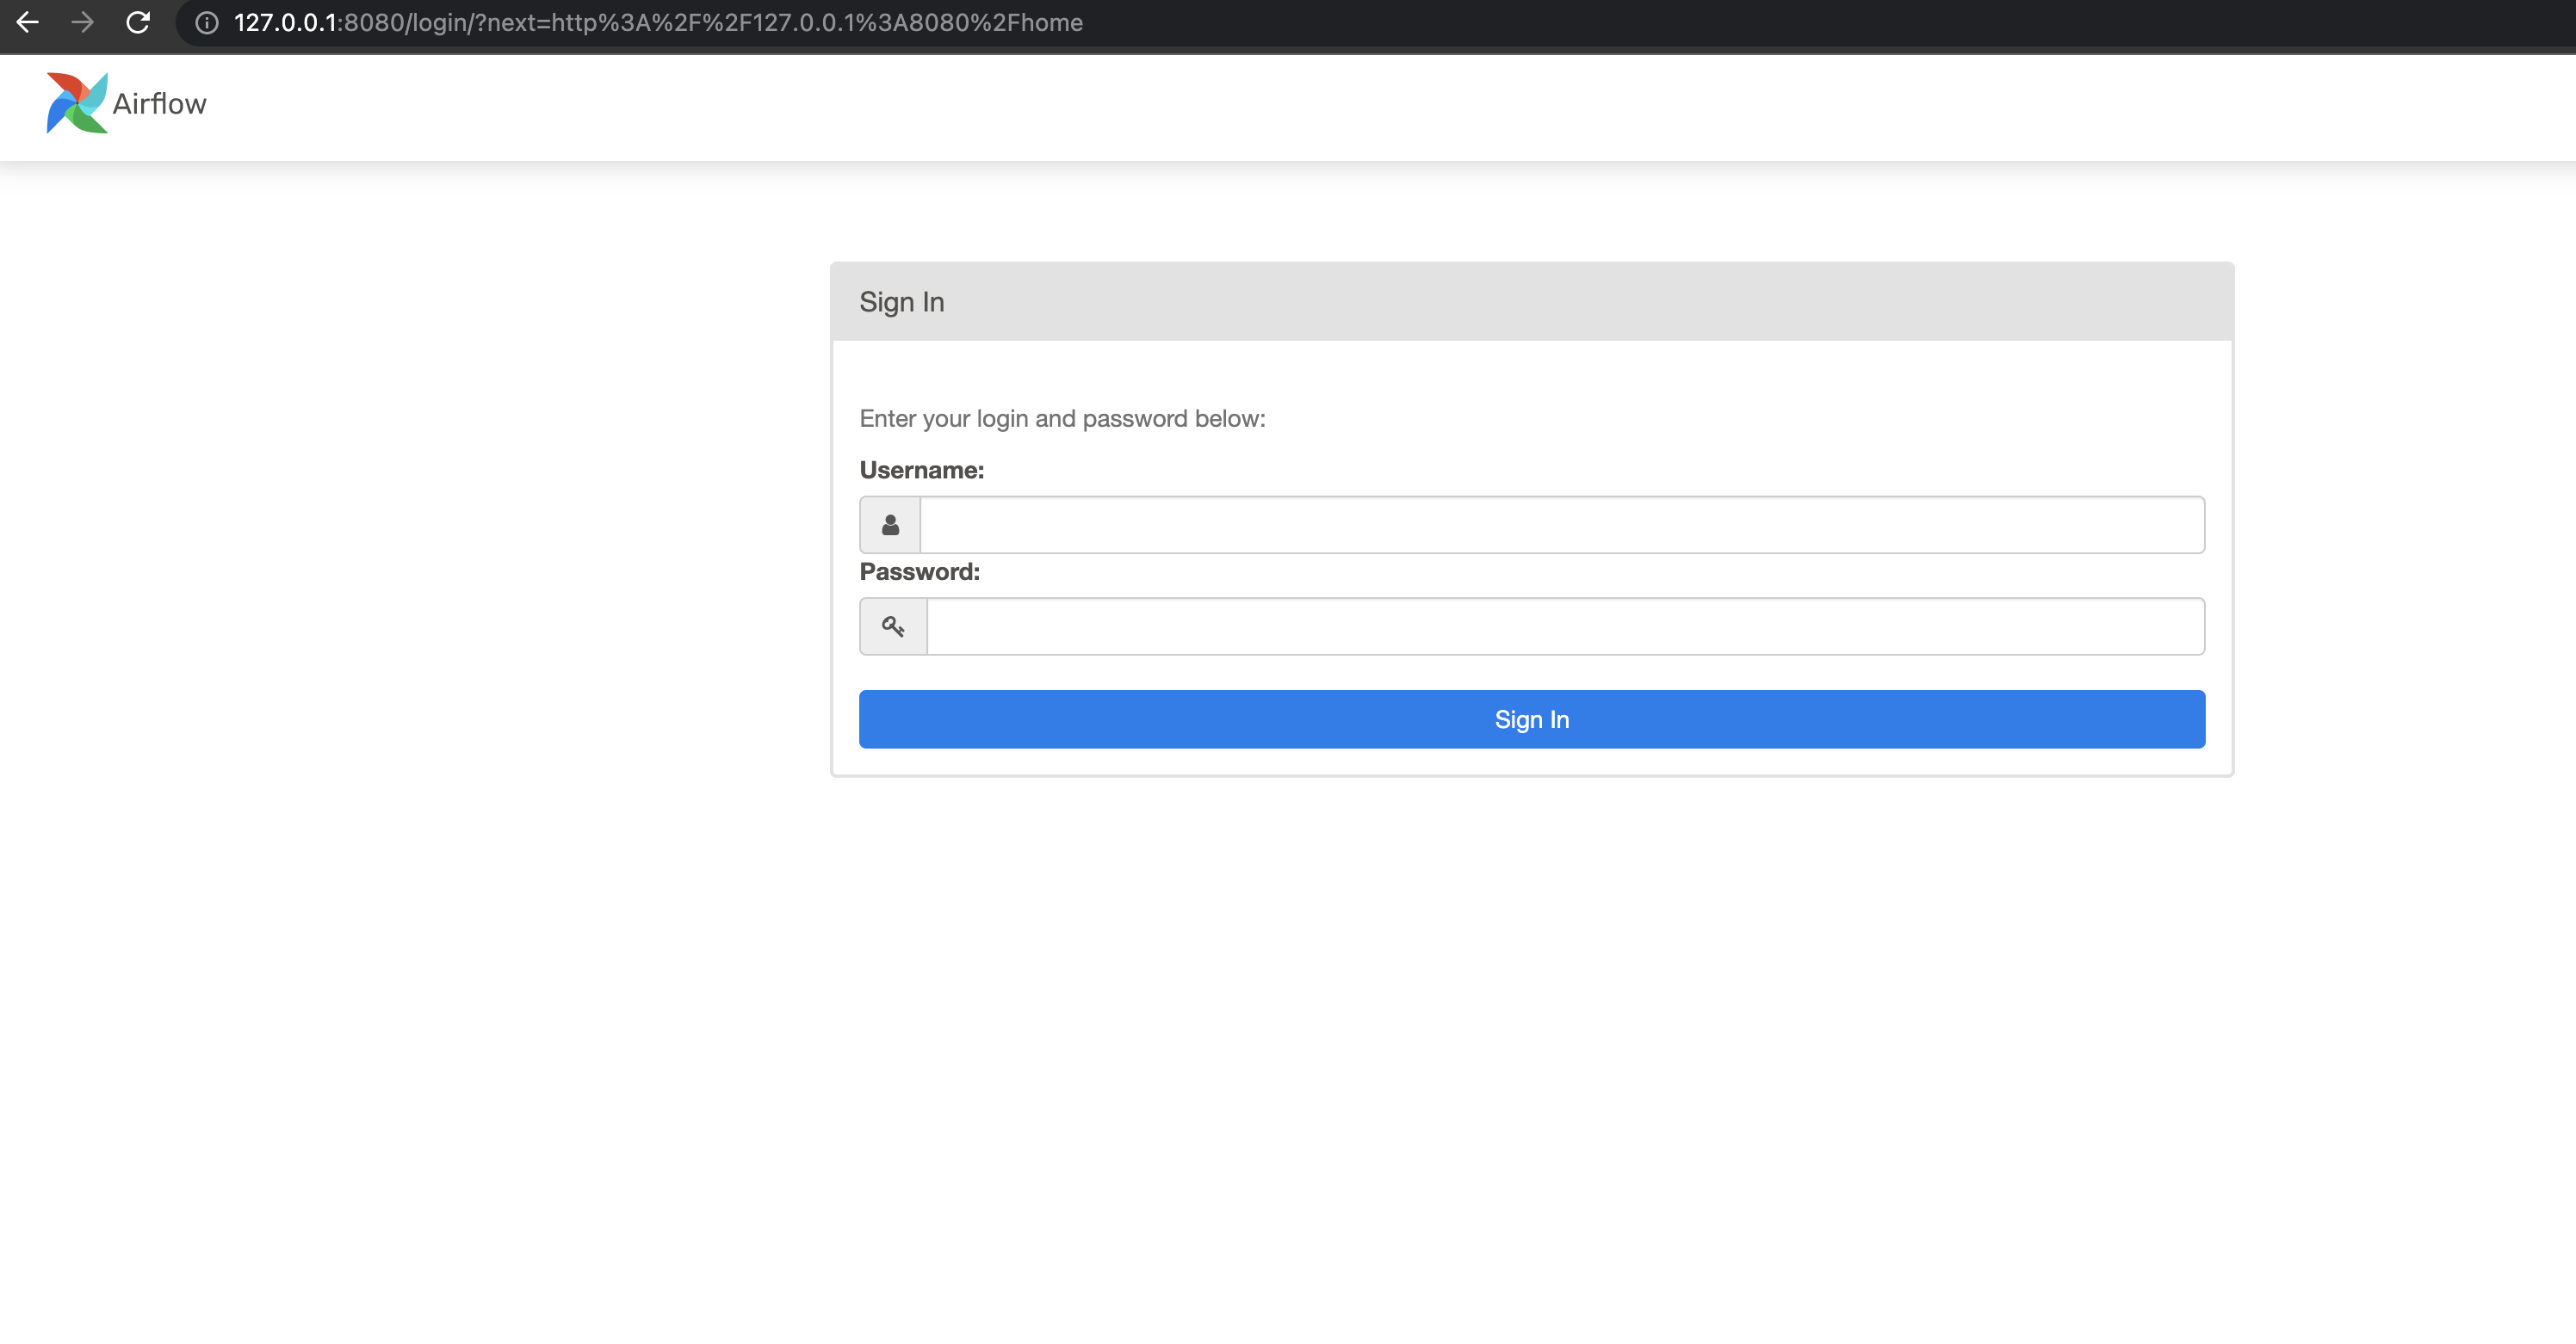Viewport: 2576px width, 1344px height.
Task: Click the browser back arrow
Action: 28,22
